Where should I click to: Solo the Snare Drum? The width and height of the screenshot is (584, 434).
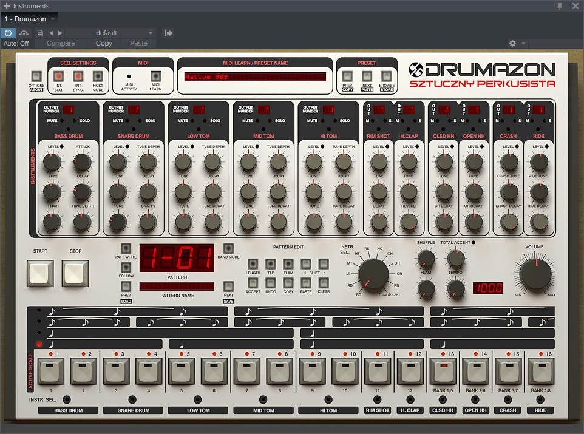[140, 121]
